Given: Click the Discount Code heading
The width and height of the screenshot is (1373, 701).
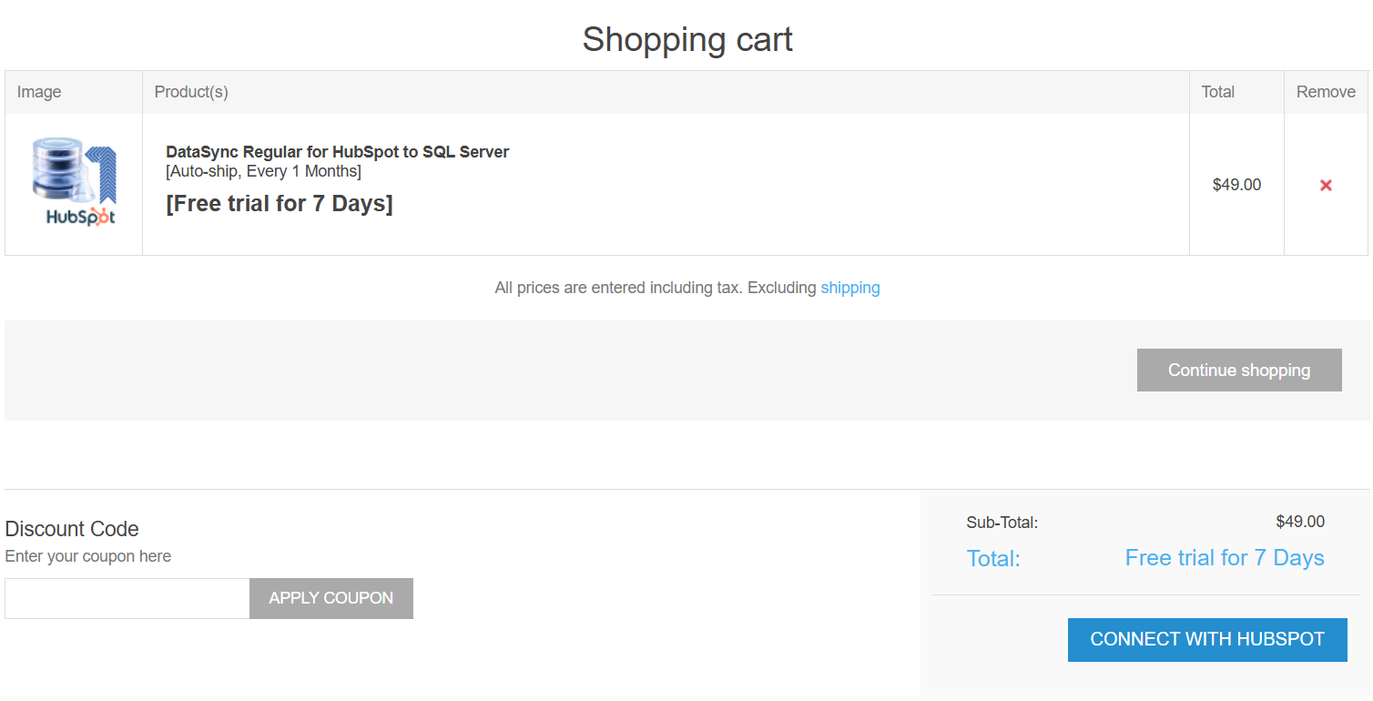Looking at the screenshot, I should coord(72,529).
